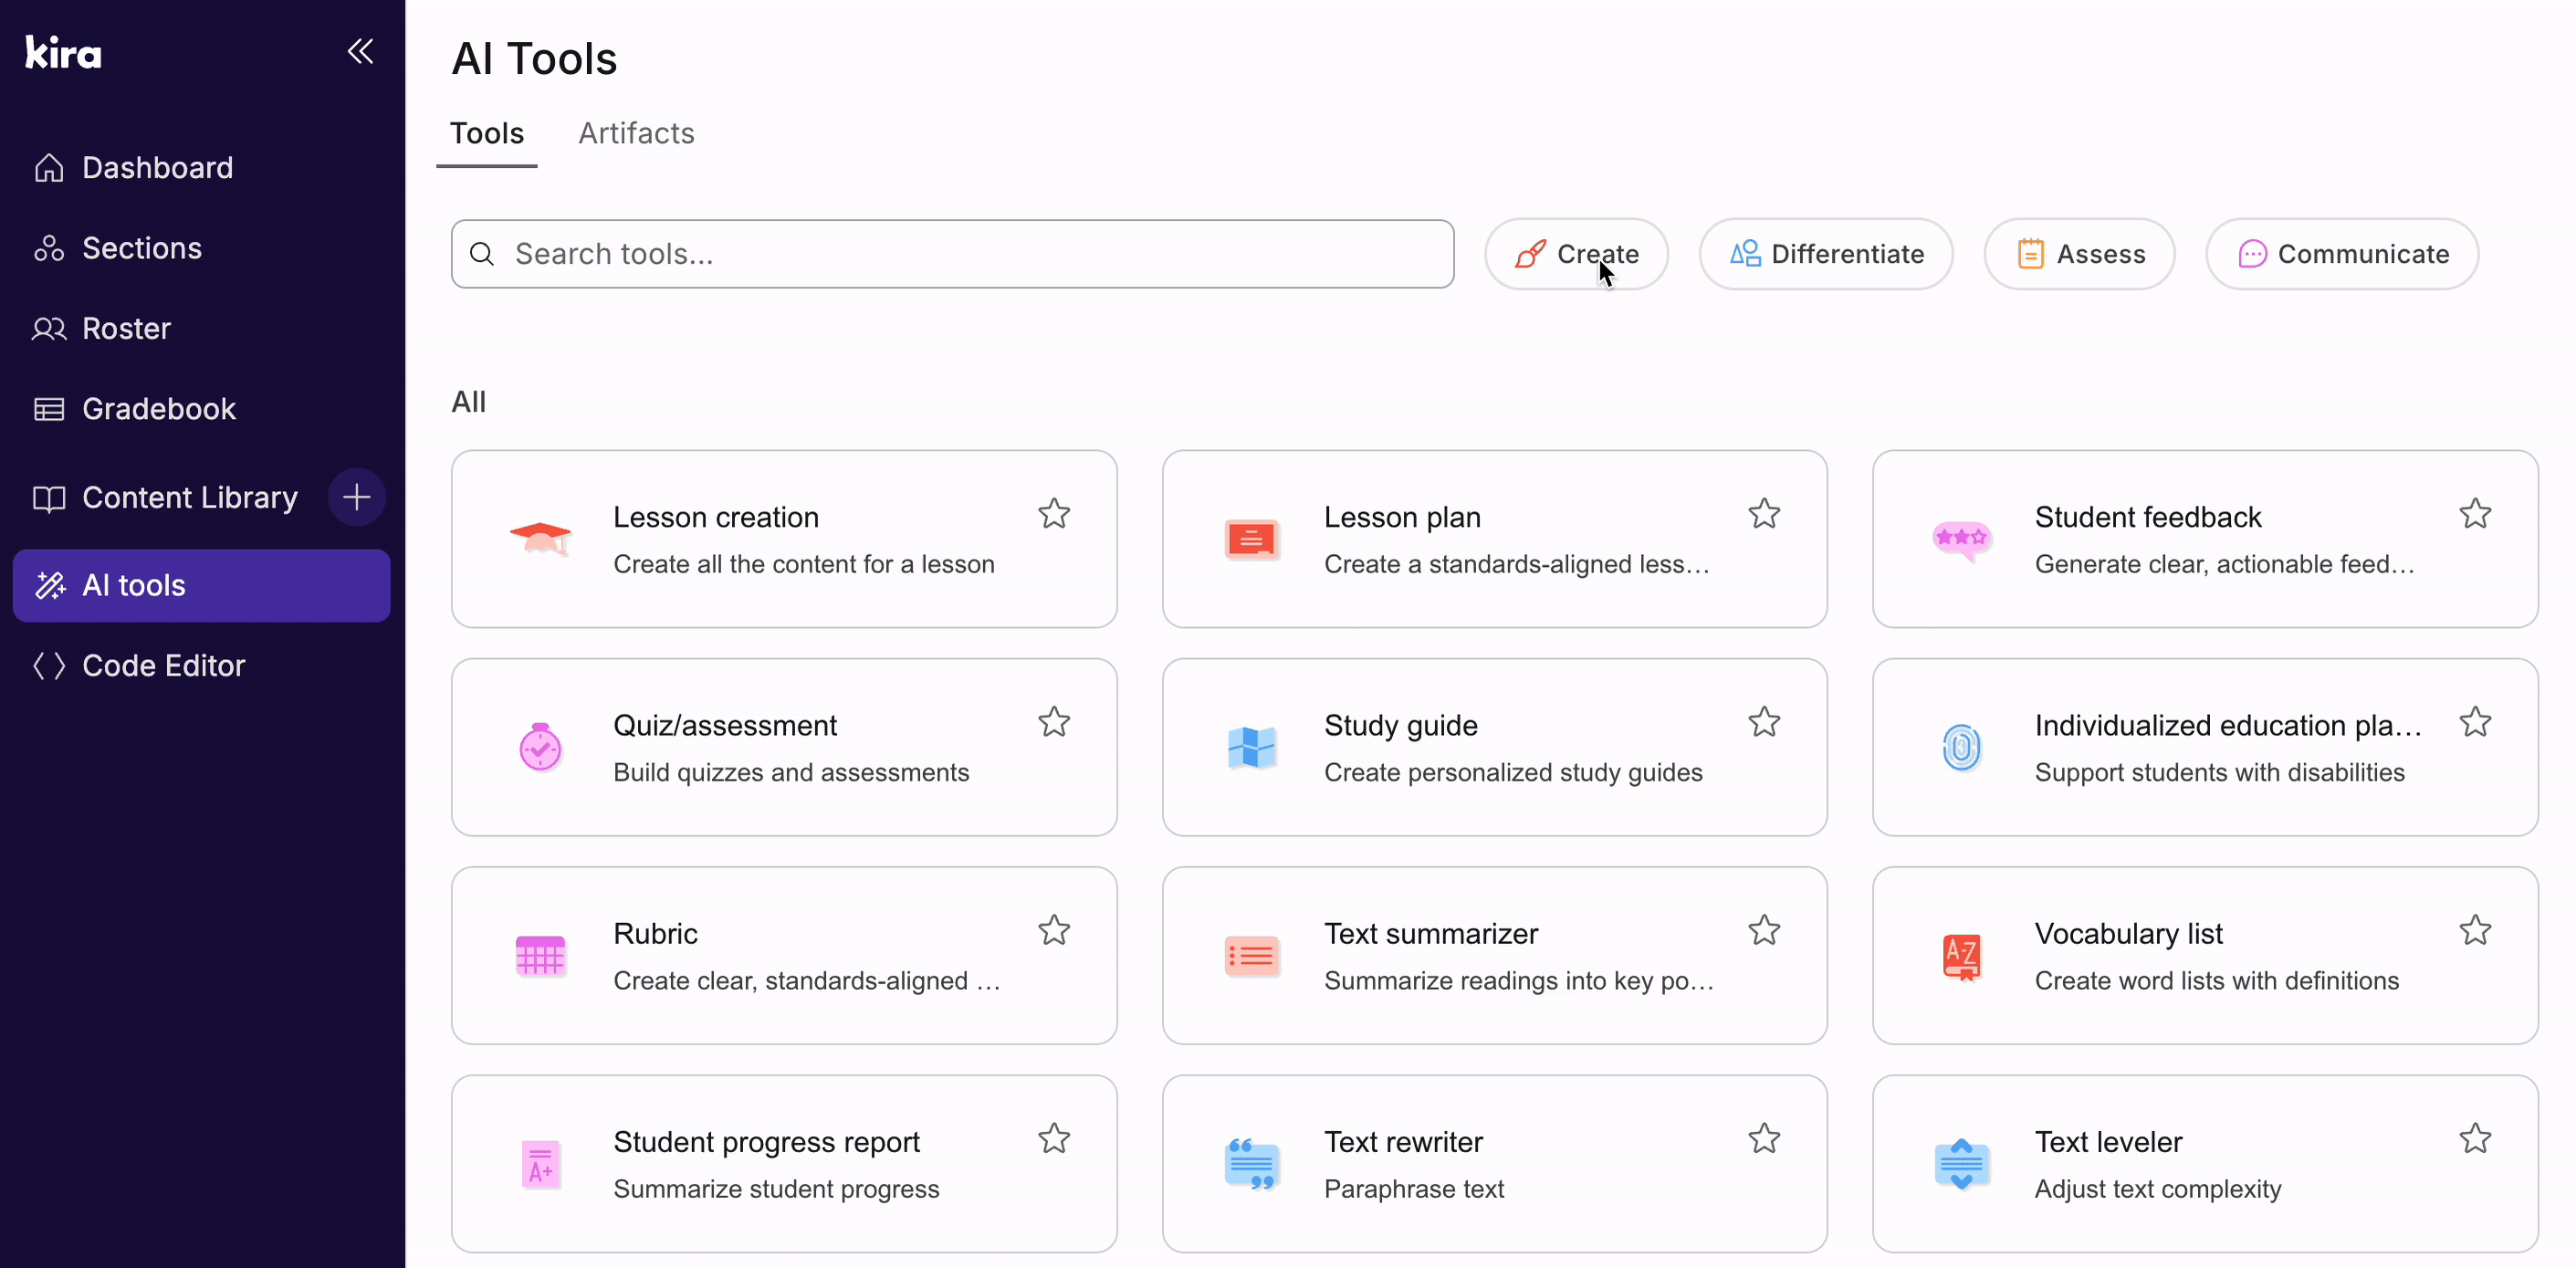This screenshot has width=2576, height=1268.
Task: Click the Student feedback stars bubble icon
Action: pos(1962,540)
